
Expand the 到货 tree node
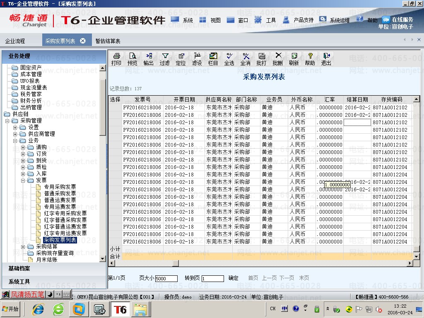(23, 160)
